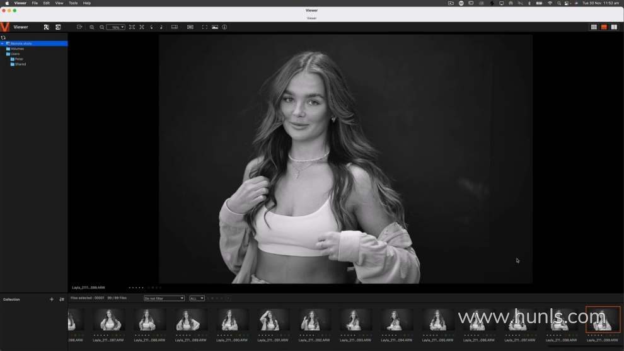Click the Edit app icon next to Remote
This screenshot has height=351, width=624.
(58, 27)
